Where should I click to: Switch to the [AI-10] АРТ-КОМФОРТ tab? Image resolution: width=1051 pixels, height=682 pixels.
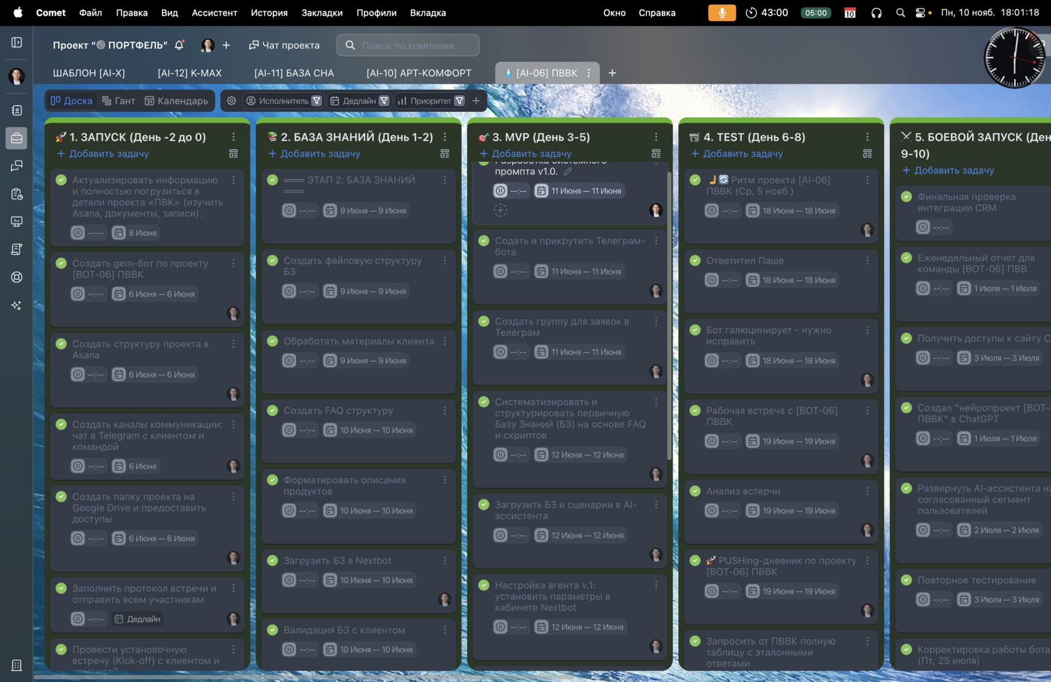tap(419, 73)
